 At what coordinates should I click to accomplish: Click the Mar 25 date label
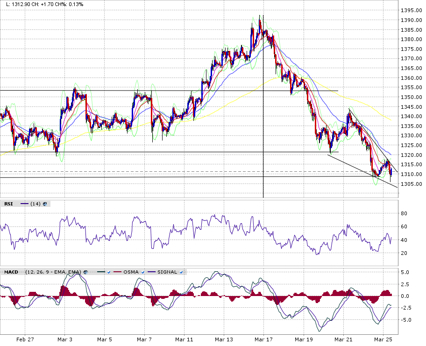[383, 339]
